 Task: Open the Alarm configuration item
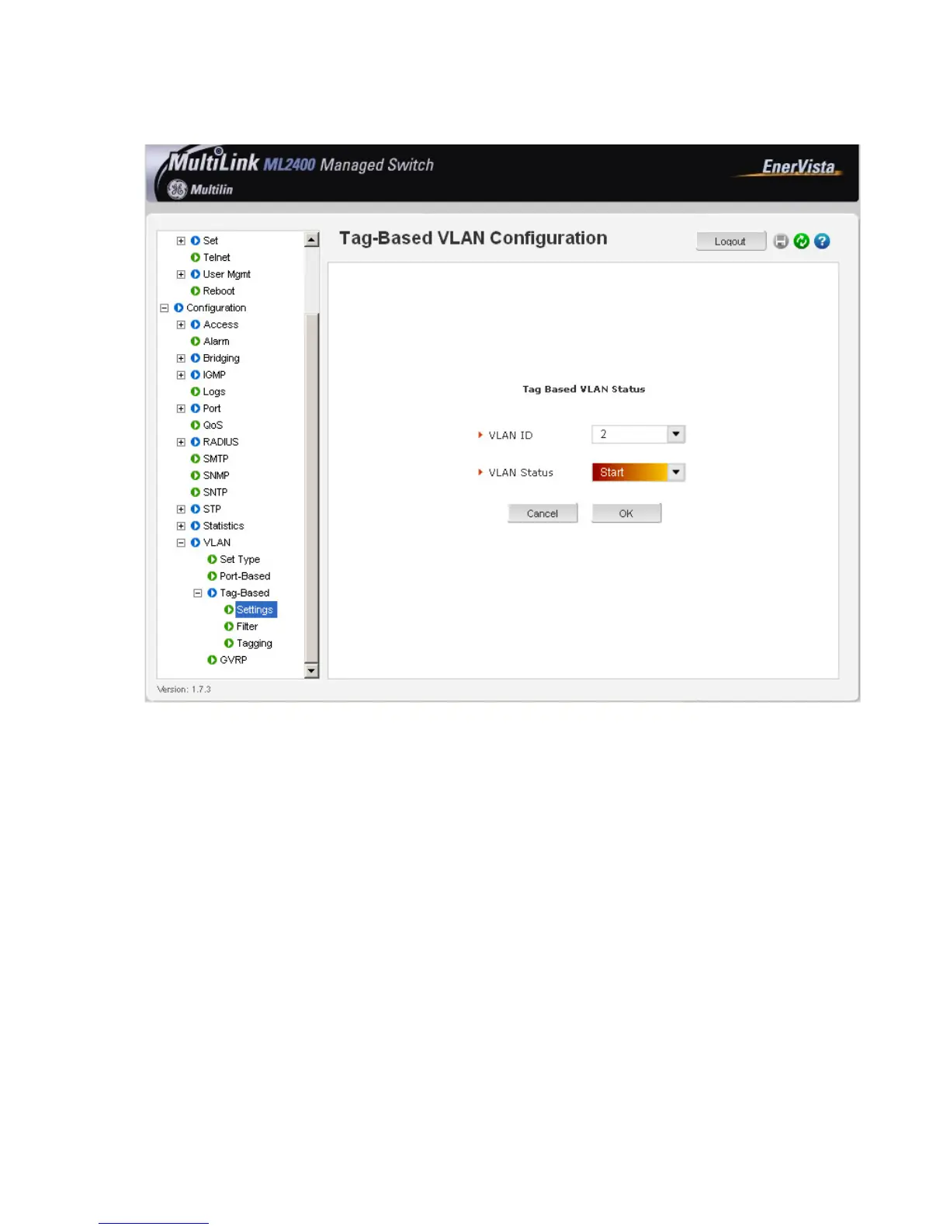(x=217, y=342)
